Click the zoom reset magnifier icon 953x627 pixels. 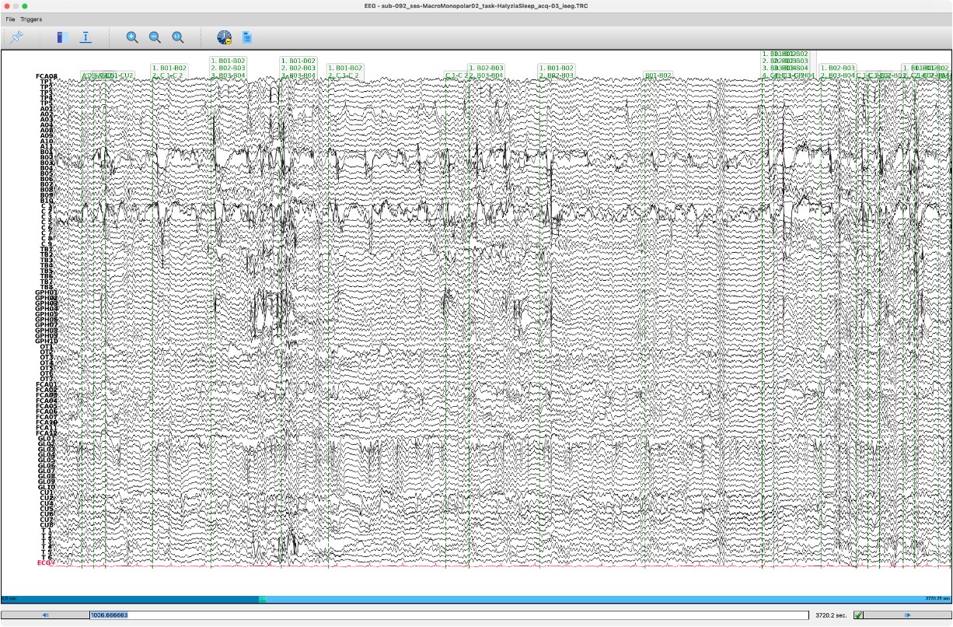(x=177, y=37)
